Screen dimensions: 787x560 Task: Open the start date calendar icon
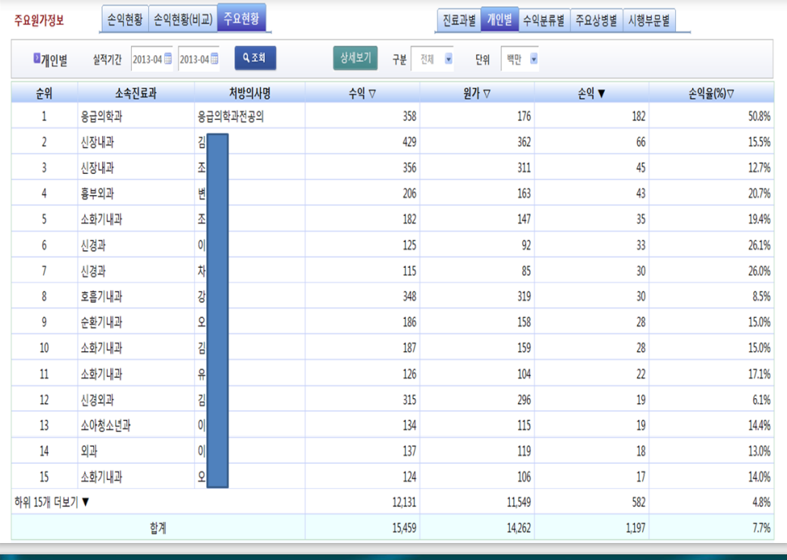click(168, 59)
